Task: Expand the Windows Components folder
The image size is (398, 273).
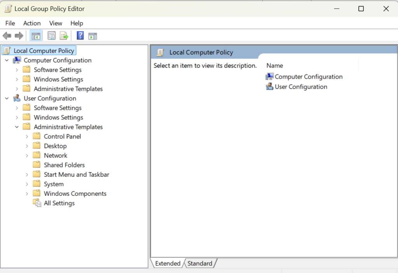Action: tap(27, 194)
